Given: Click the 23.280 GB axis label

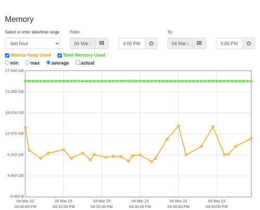Looking at the screenshot, I should click(15, 92).
